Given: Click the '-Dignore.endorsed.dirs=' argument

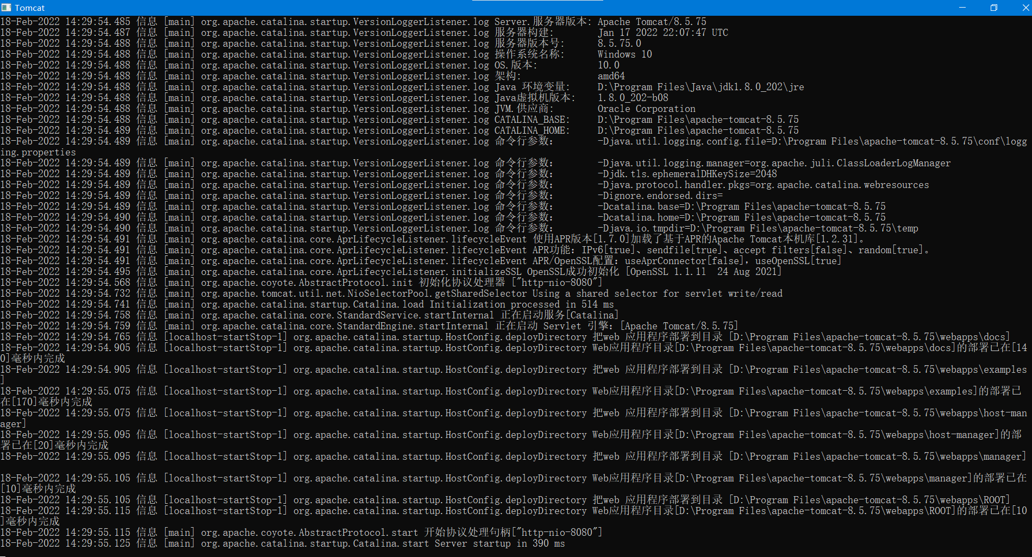Looking at the screenshot, I should [660, 196].
